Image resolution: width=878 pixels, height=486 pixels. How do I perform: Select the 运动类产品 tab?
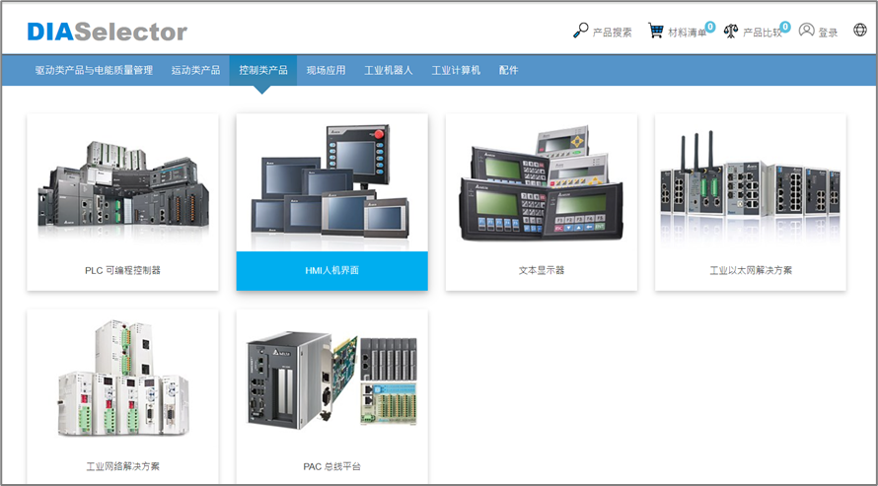[195, 70]
